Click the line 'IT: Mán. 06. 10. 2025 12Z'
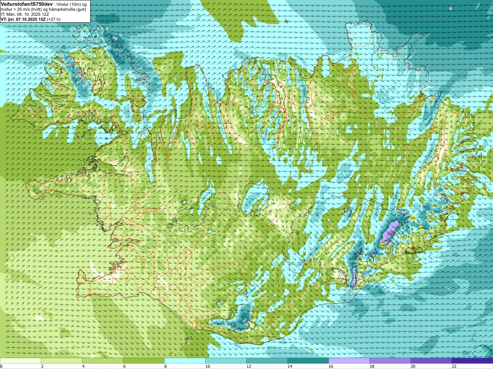Screen dimensions: 493x369 25,14
